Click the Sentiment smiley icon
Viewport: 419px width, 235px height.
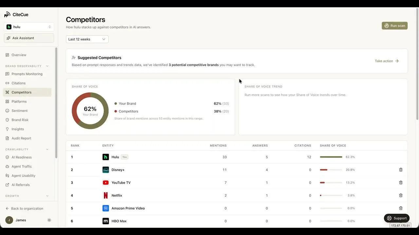pyautogui.click(x=8, y=111)
